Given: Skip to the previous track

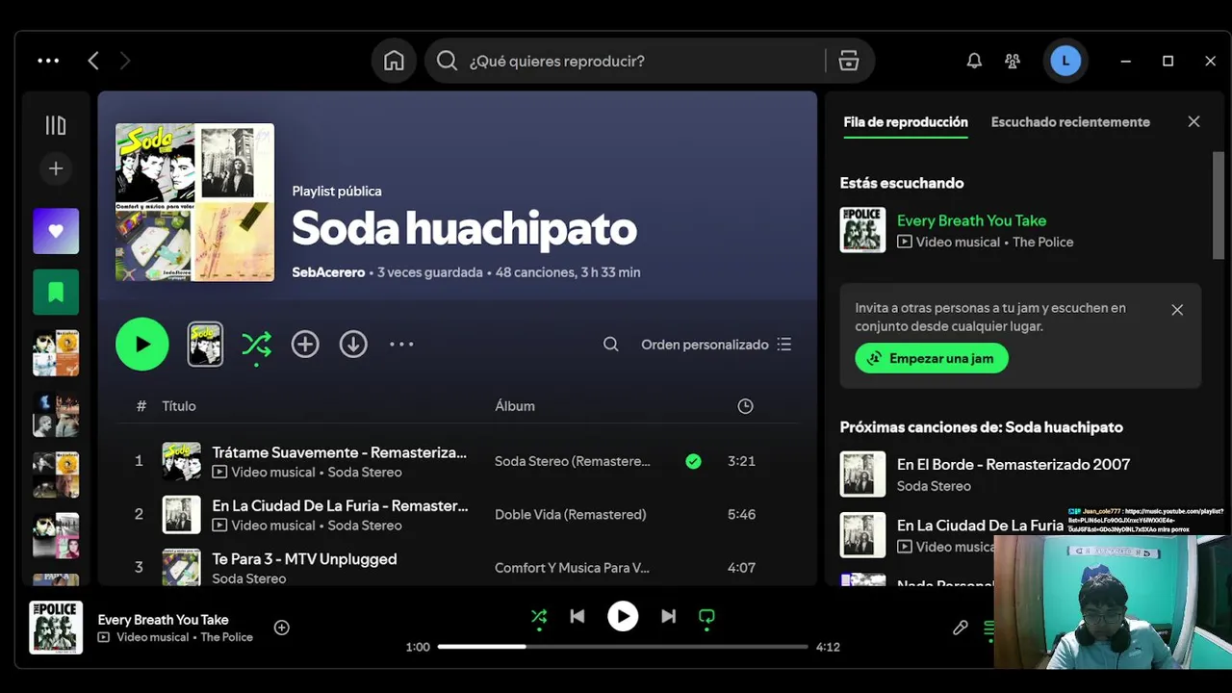Looking at the screenshot, I should point(577,617).
